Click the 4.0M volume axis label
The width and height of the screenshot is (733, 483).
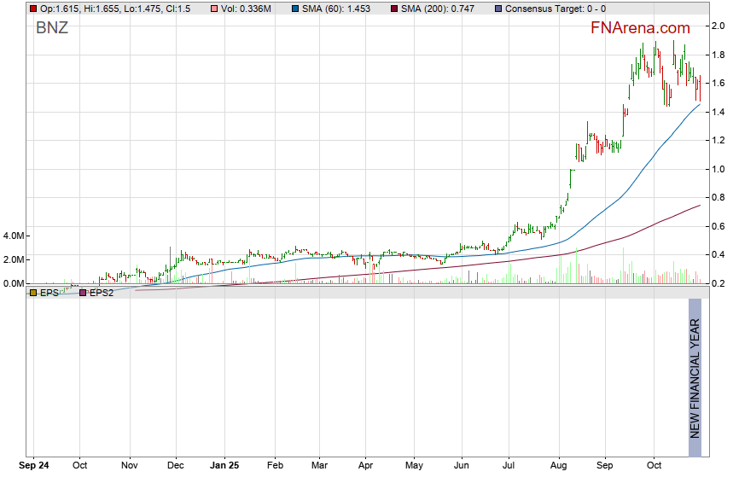[14, 236]
